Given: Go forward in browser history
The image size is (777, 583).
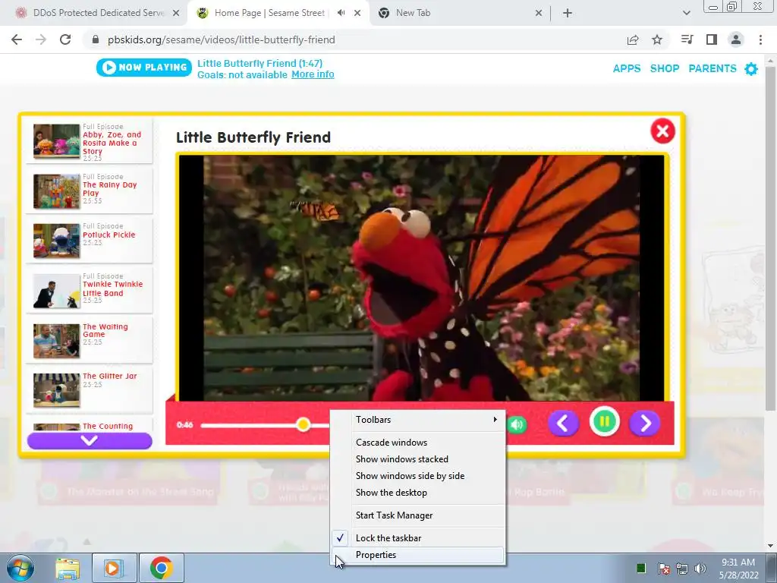Looking at the screenshot, I should [41, 39].
